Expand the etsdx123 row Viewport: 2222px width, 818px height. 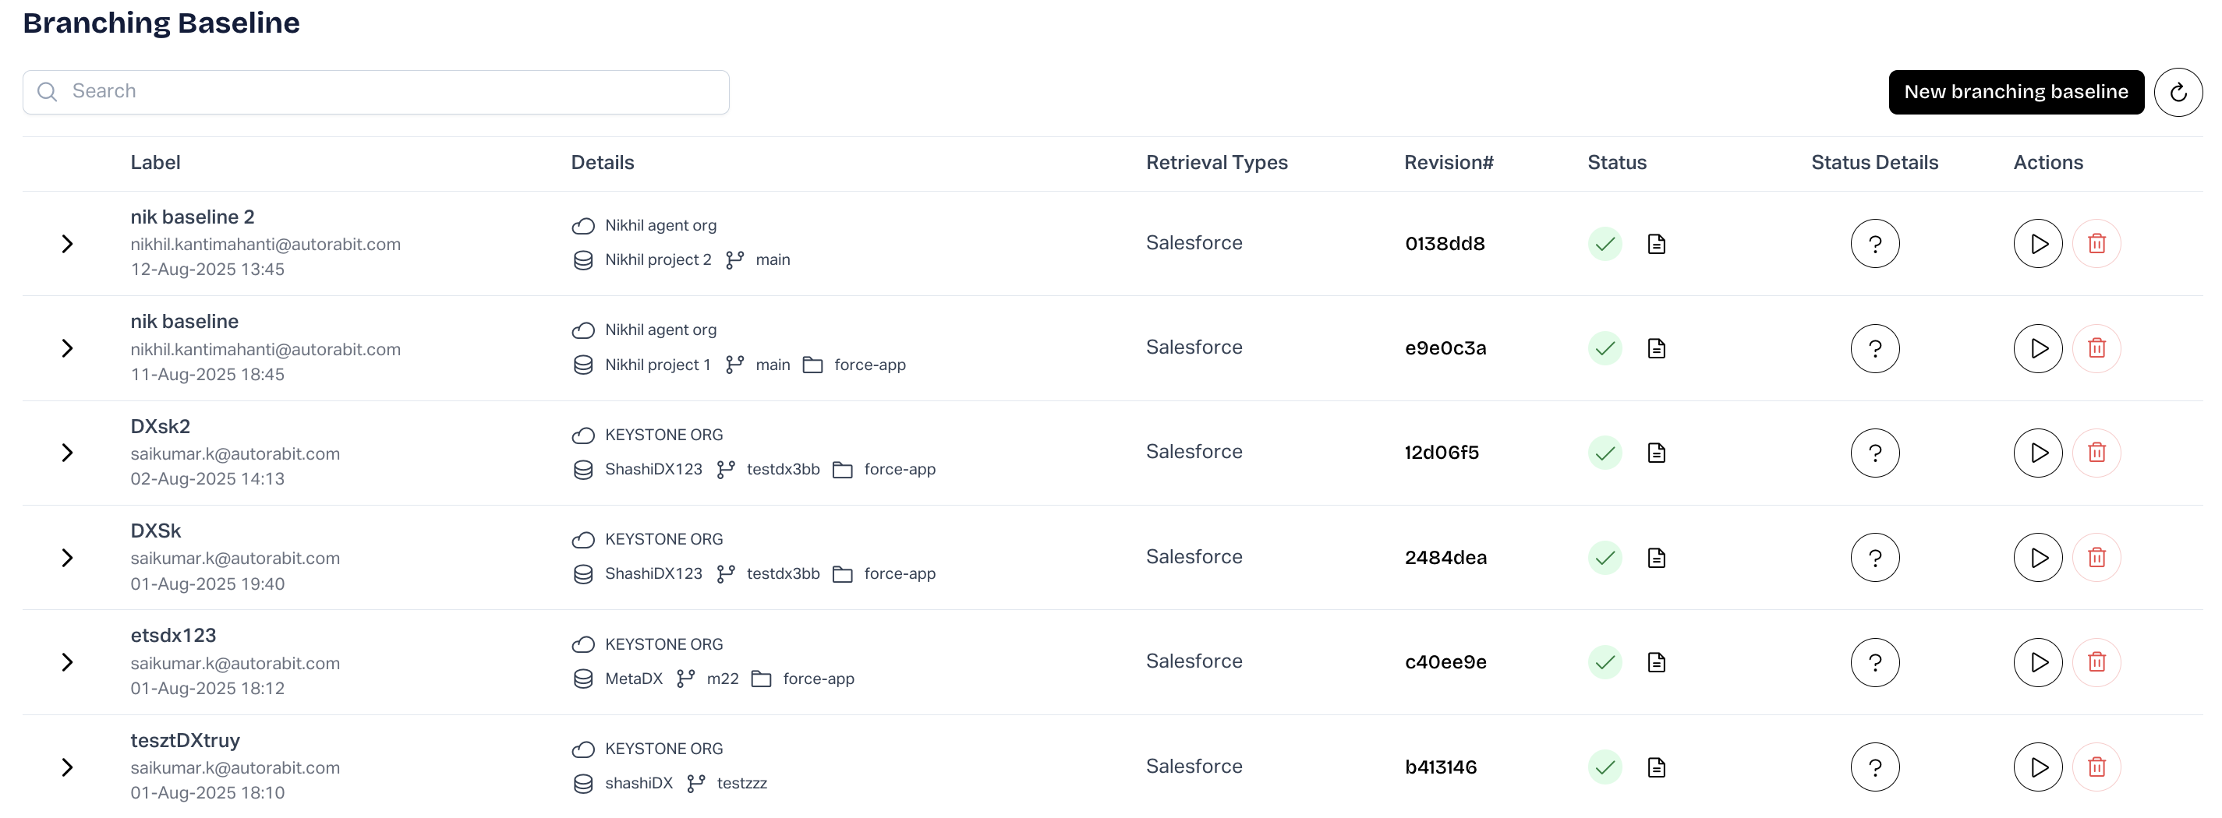coord(67,662)
